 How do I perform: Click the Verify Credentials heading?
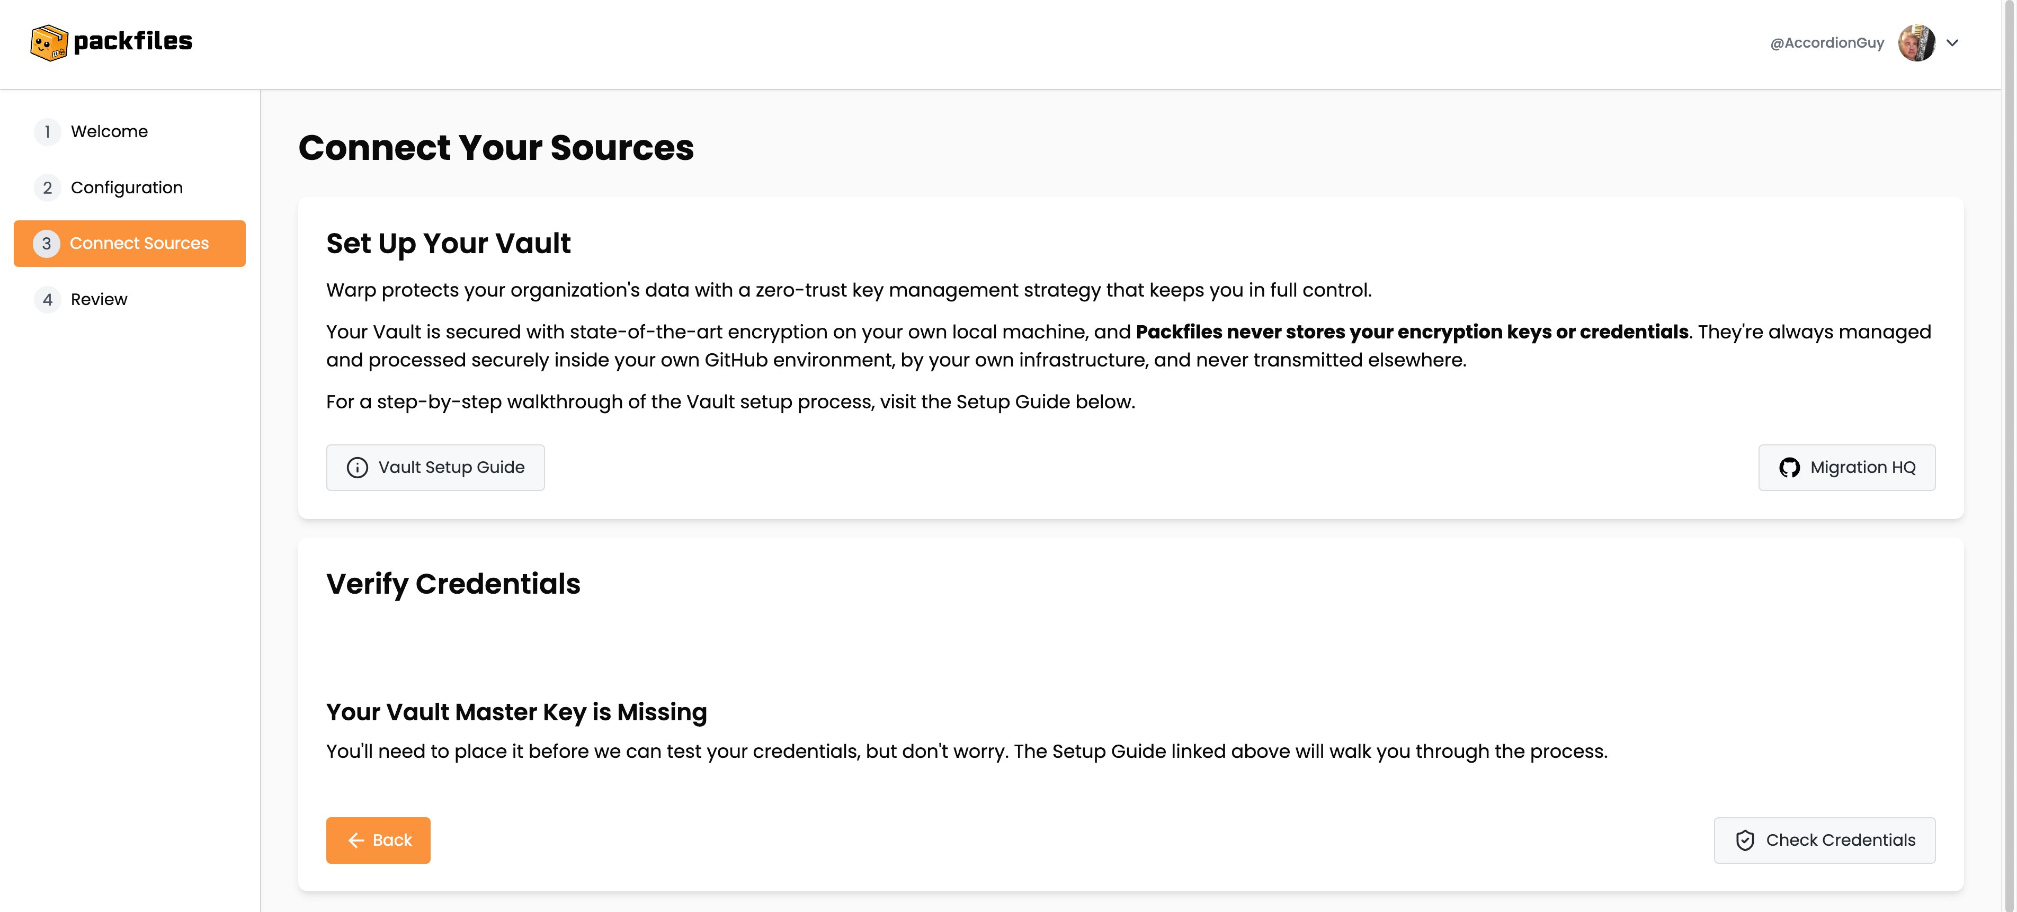point(452,584)
